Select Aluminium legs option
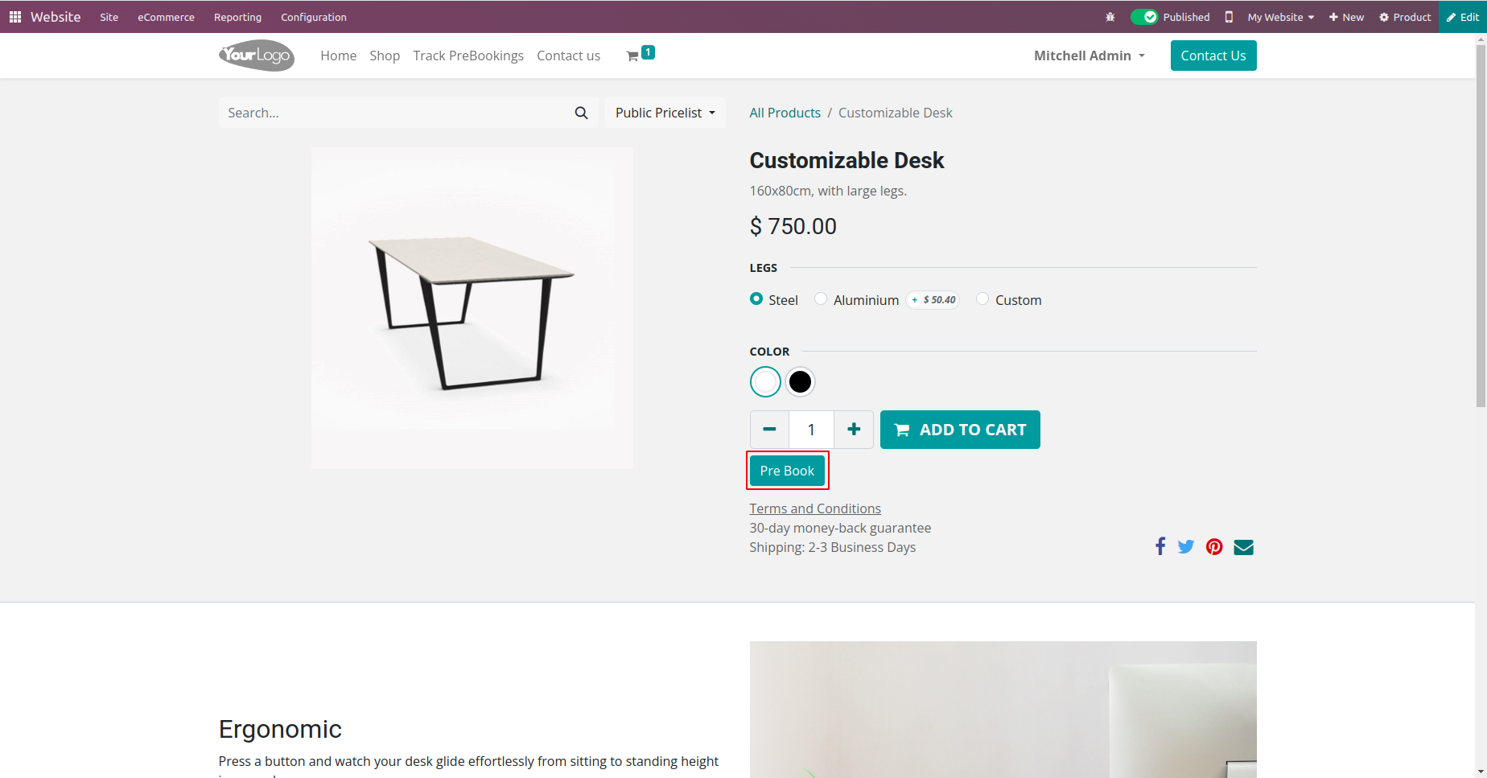This screenshot has width=1487, height=778. click(x=821, y=299)
